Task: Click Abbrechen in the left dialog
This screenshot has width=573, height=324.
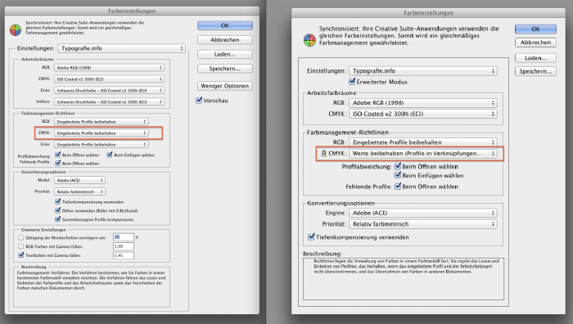Action: (x=225, y=40)
